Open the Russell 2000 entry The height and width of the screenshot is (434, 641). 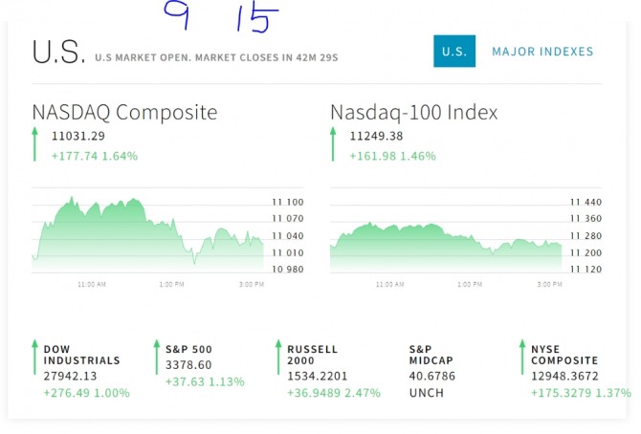tap(313, 355)
